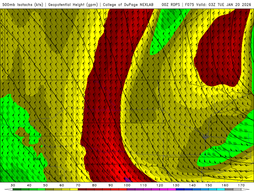Click the 'College of DuPage NEXLAB' label
254x191 pixels.
(128, 4)
